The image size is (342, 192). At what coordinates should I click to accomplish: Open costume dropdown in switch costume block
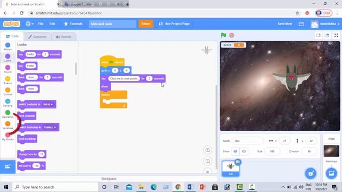[48, 105]
